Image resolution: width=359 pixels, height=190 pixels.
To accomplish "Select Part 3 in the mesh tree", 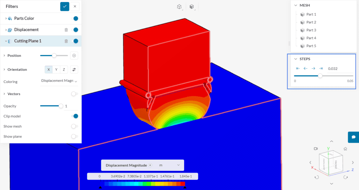I will [311, 30].
